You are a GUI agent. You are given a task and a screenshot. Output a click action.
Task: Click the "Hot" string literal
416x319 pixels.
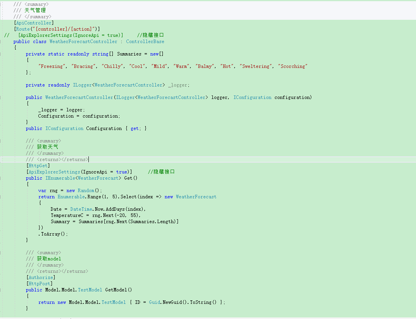(x=227, y=66)
